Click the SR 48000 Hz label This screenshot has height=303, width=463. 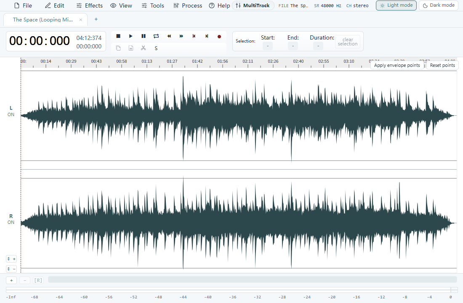[327, 5]
